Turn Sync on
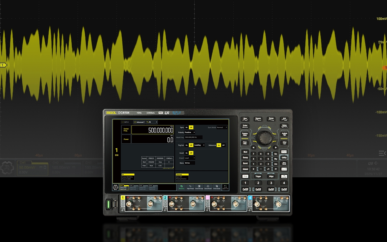The height and width of the screenshot is (242, 387). point(187,127)
